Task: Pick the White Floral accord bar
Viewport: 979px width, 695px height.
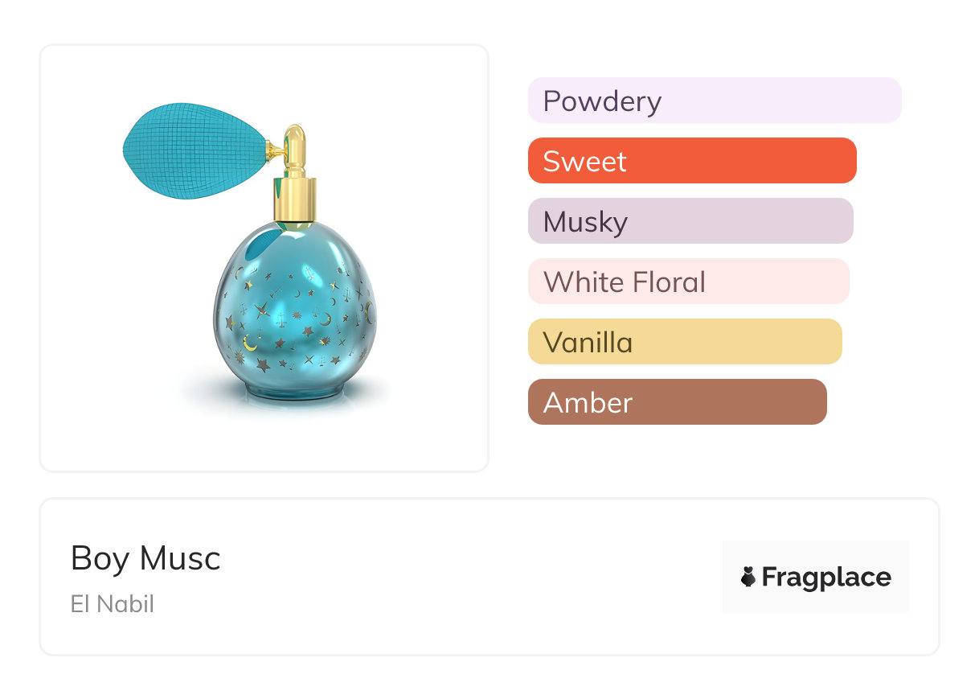Action: coord(688,282)
